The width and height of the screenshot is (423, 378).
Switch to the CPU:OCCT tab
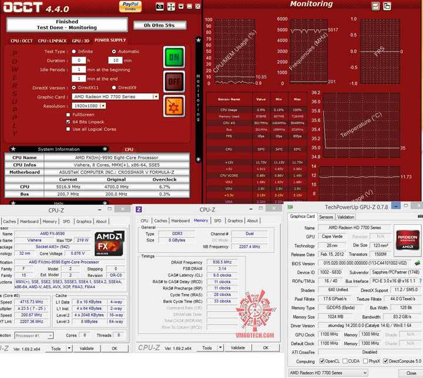(x=22, y=41)
